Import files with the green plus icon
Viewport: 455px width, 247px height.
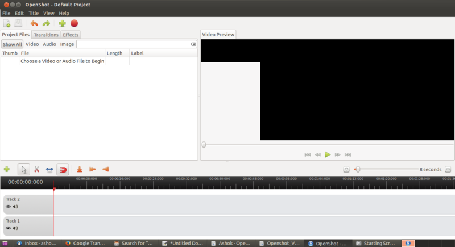coord(62,23)
